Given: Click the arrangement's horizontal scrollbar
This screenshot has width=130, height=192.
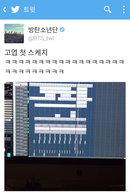Looking at the screenshot, I should click(x=77, y=157).
